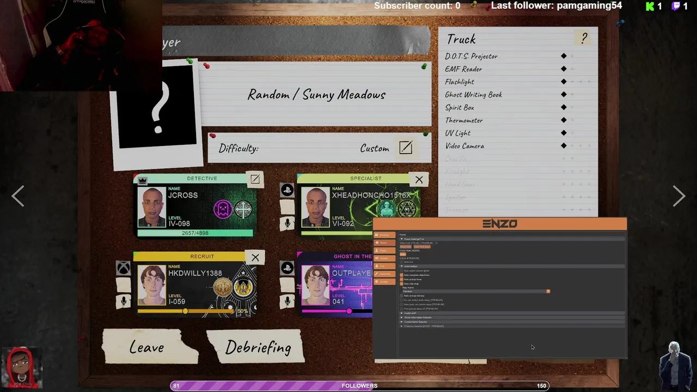Viewport: 697px width, 392px height.
Task: Click 'Spirit Box' in Truck list
Action: pos(460,107)
